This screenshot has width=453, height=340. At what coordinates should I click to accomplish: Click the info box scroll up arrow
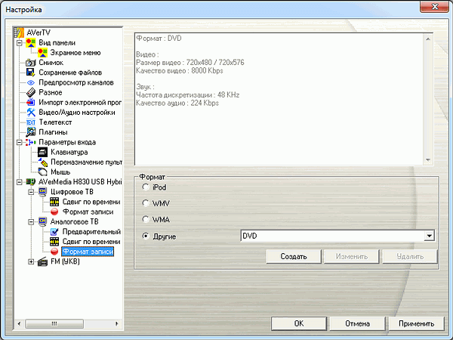click(428, 39)
